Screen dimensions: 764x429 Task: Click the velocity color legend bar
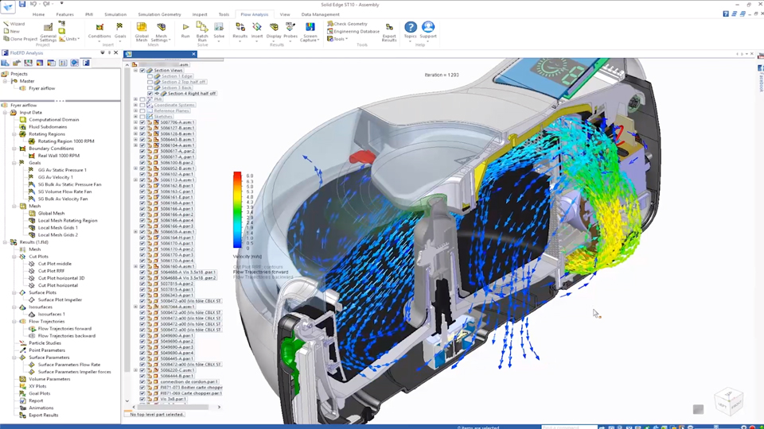[237, 210]
